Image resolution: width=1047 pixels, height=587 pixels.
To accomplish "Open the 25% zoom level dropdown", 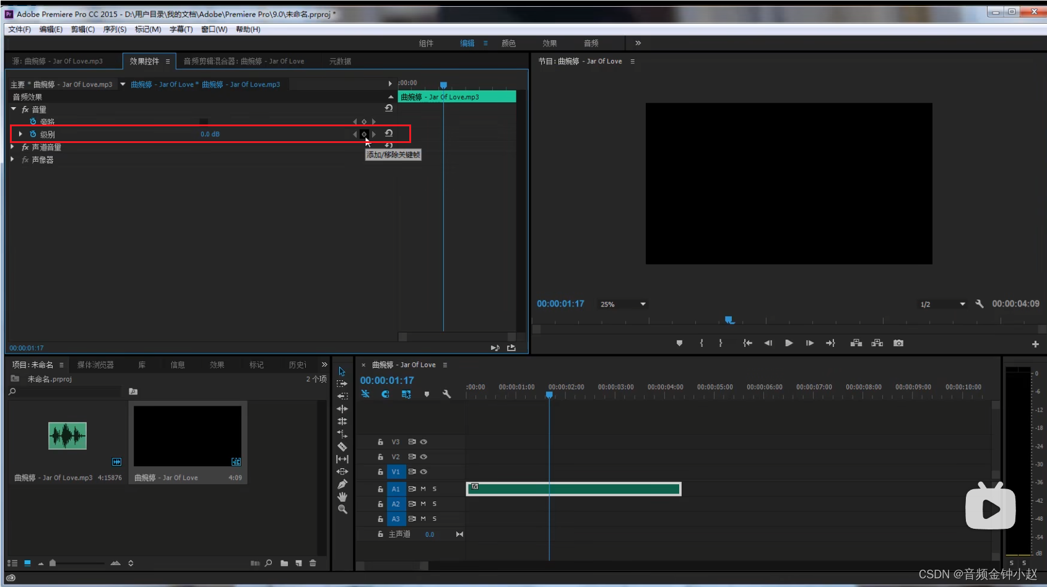I will (x=623, y=304).
